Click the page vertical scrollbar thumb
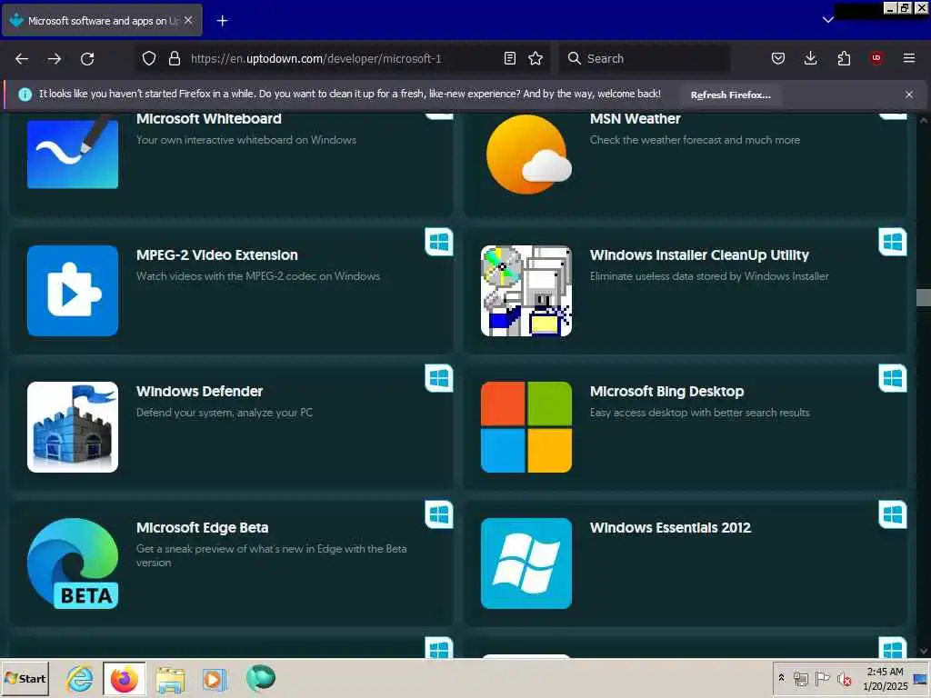 click(x=924, y=297)
